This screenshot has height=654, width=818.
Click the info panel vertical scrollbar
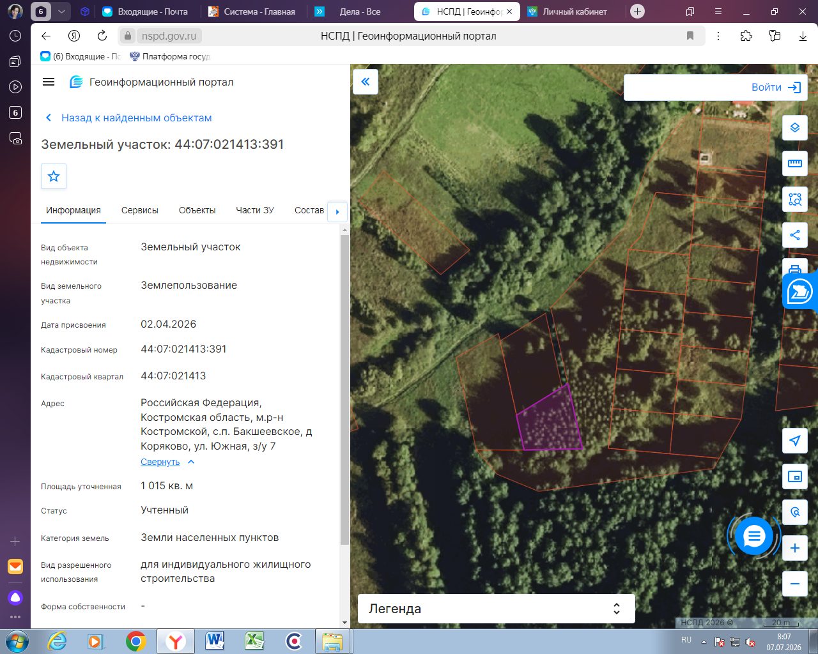(x=344, y=390)
